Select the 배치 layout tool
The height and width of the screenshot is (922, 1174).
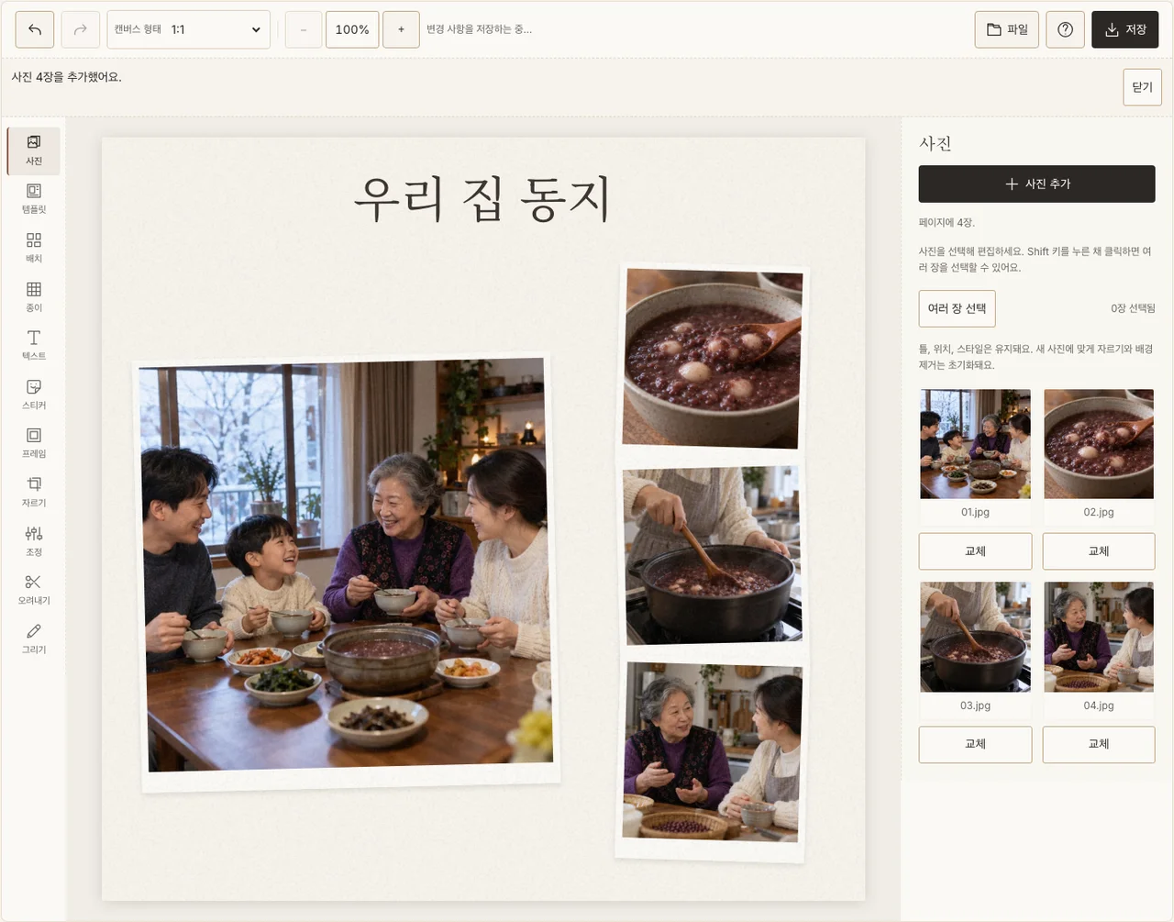[x=34, y=248]
